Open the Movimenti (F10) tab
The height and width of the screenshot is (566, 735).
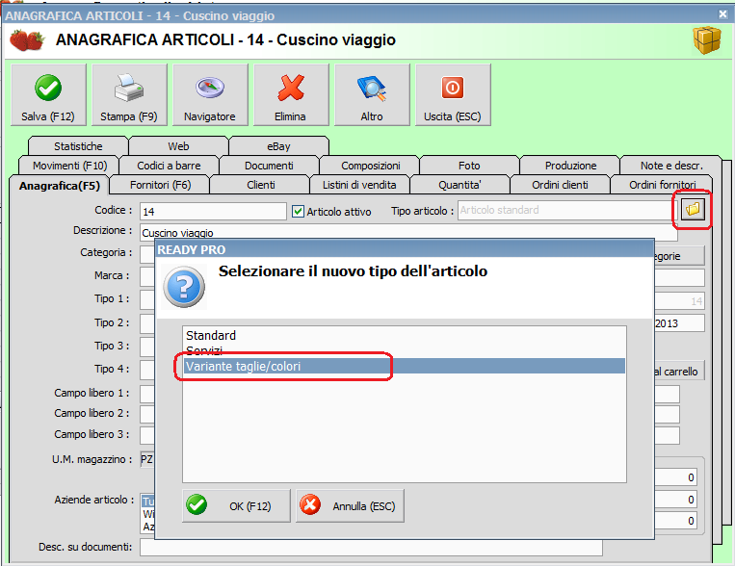point(69,166)
